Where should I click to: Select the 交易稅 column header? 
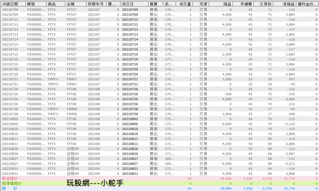263,4
